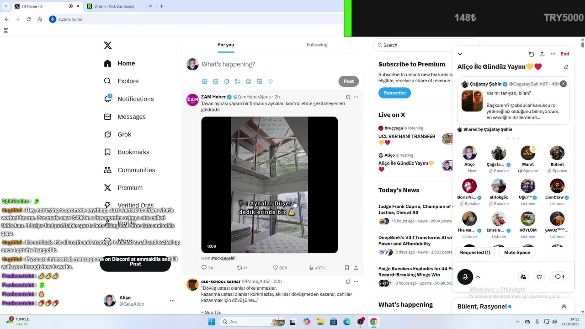
Task: Open Grok from the sidebar
Action: (117, 134)
